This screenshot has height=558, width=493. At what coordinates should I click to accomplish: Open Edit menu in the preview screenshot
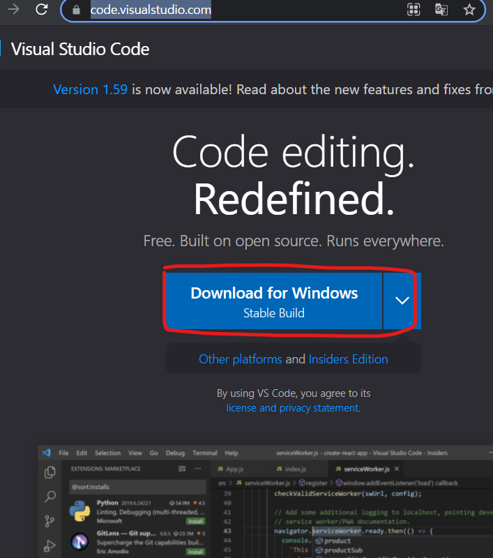point(82,453)
